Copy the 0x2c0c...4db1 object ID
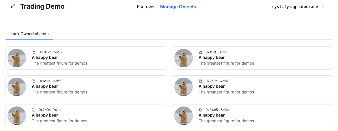 click(x=200, y=81)
